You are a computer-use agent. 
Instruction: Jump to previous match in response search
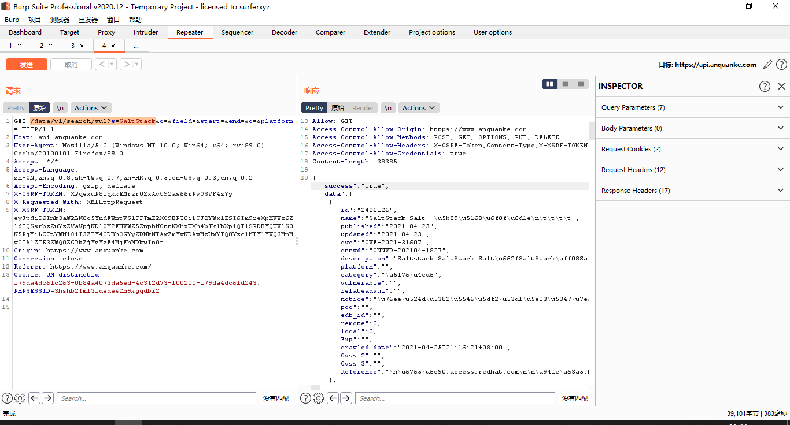coord(333,398)
